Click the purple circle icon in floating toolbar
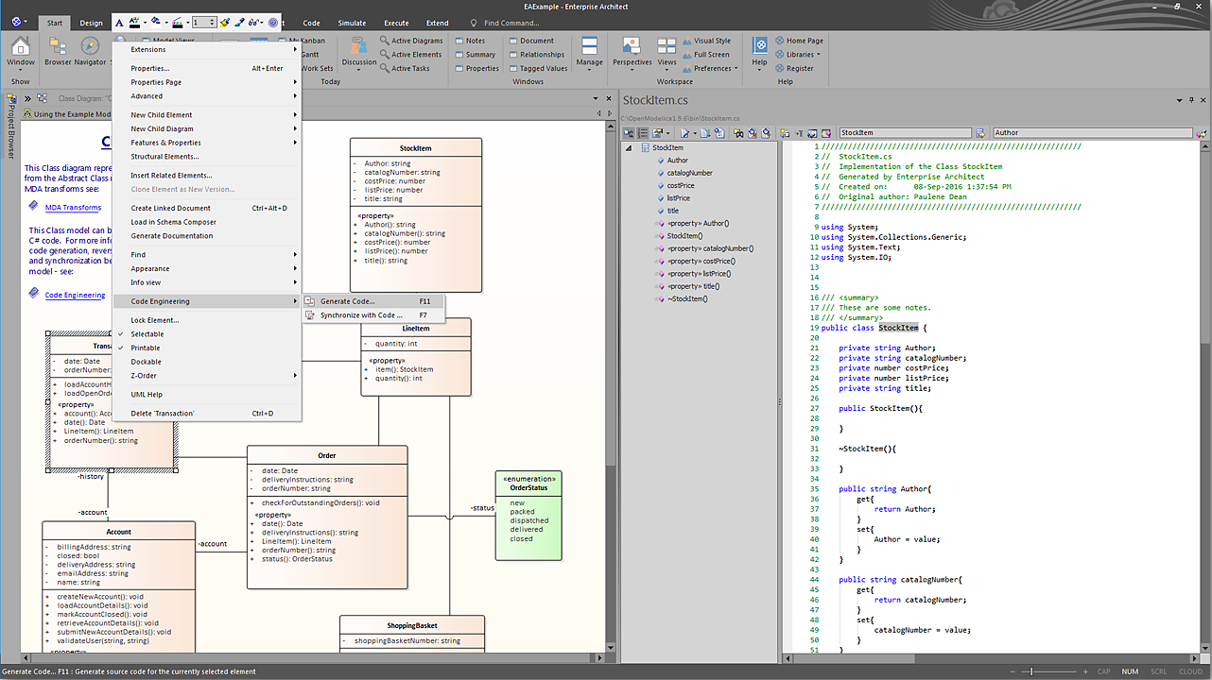1212x680 pixels. 273,22
